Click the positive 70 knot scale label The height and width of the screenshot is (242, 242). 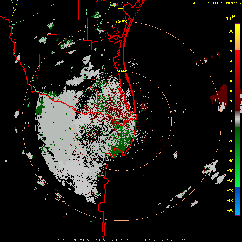click(231, 51)
